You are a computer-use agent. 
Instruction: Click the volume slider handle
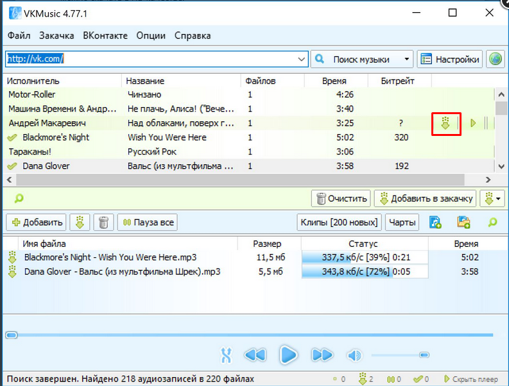coord(424,355)
